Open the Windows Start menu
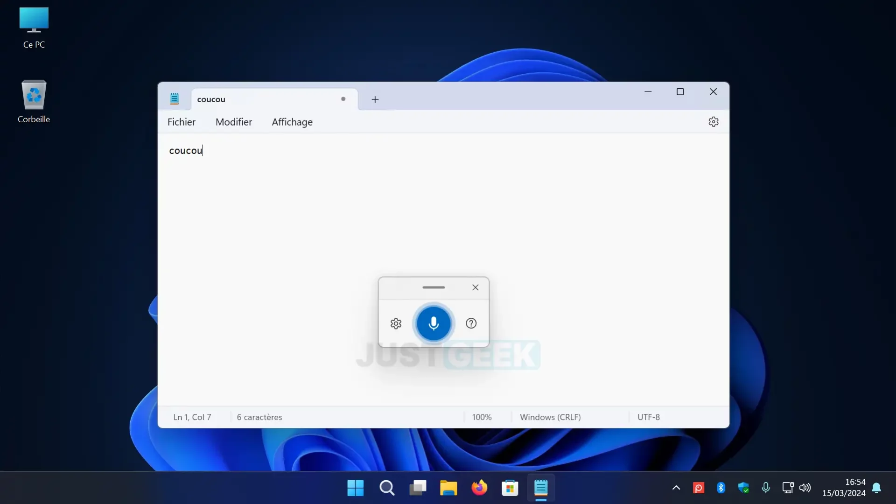 tap(356, 488)
